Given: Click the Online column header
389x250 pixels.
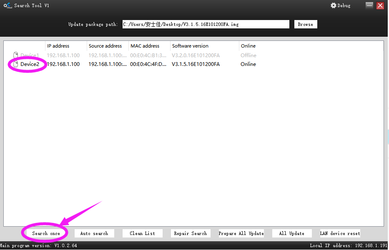Looking at the screenshot, I should (x=248, y=46).
